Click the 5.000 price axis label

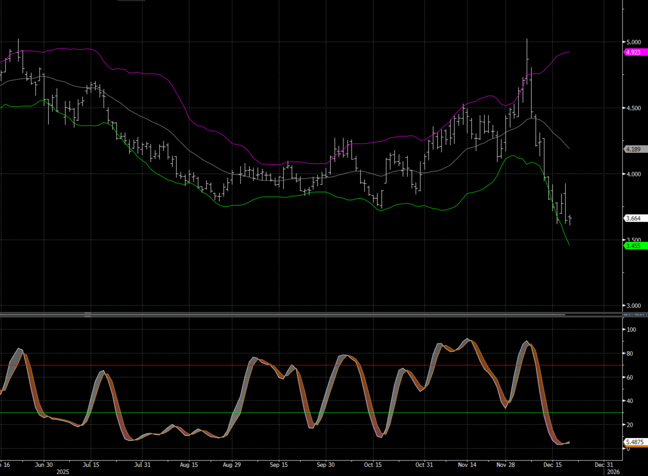pyautogui.click(x=633, y=42)
